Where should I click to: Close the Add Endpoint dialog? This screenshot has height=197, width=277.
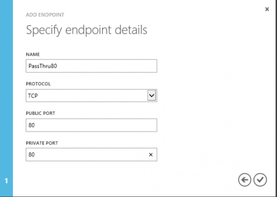[267, 9]
